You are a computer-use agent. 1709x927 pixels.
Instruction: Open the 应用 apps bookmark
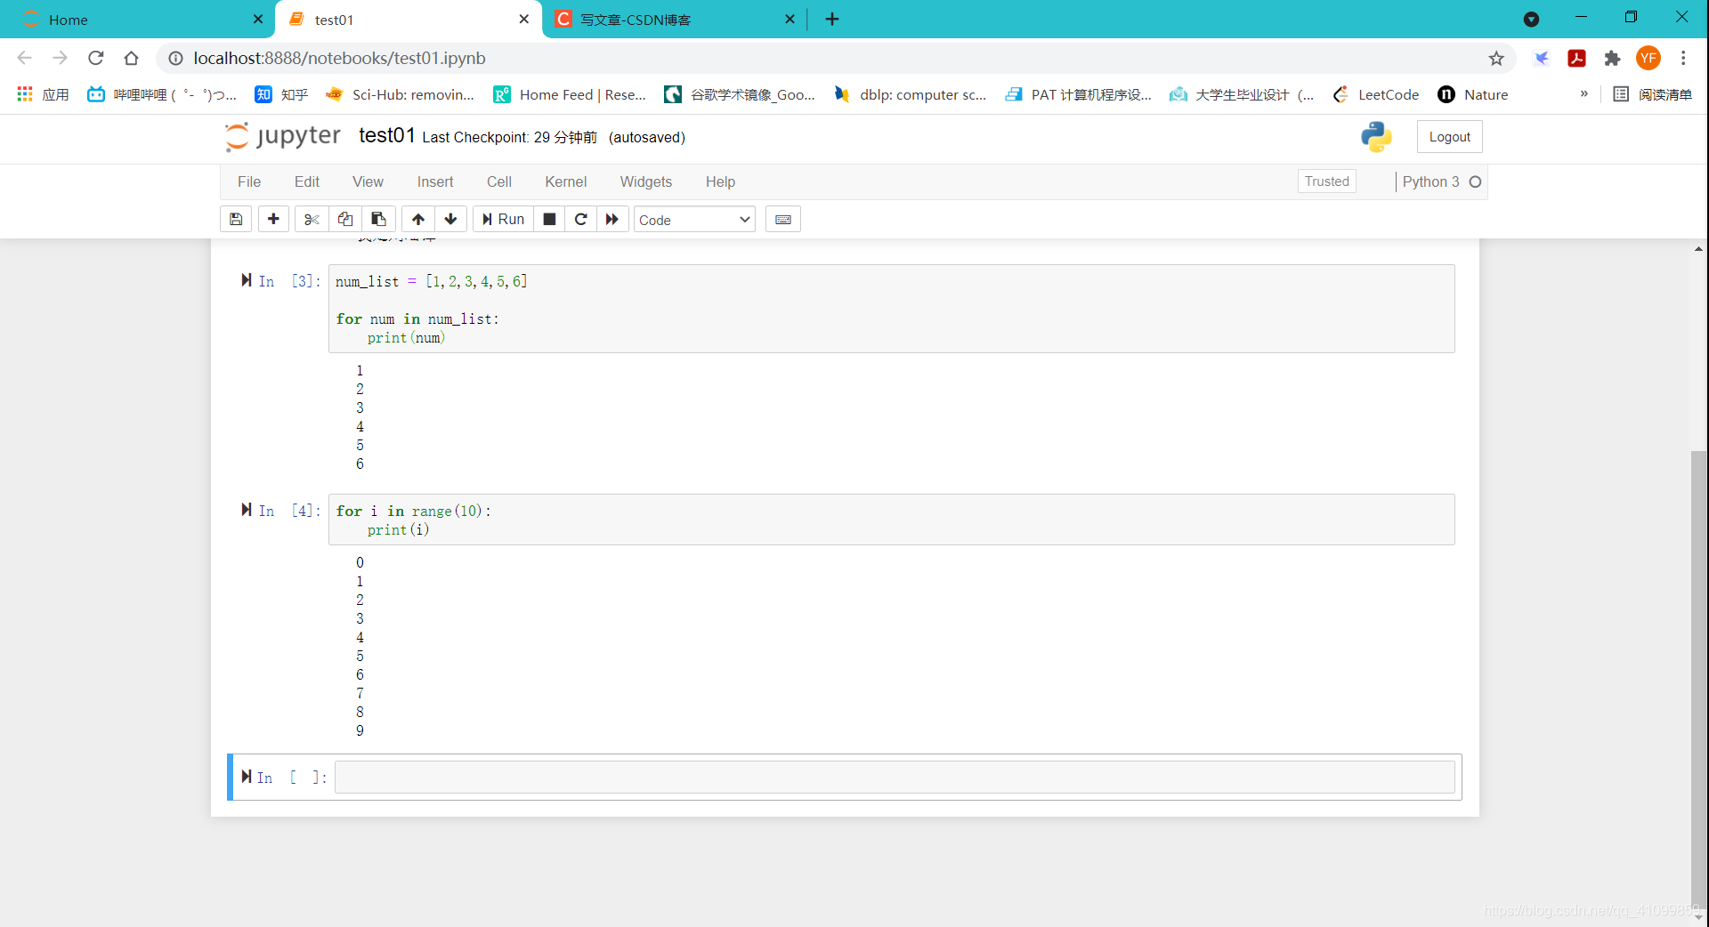(44, 94)
